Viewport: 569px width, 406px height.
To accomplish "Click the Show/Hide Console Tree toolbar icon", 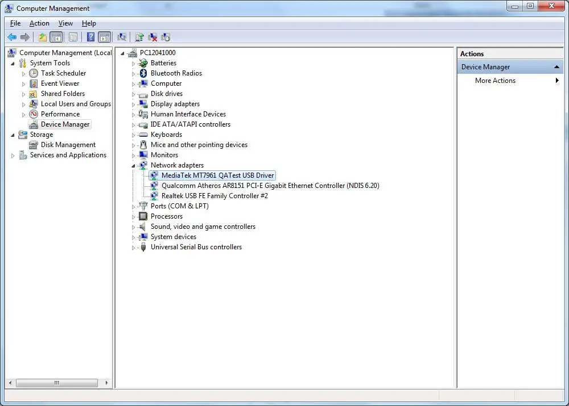I will click(55, 37).
